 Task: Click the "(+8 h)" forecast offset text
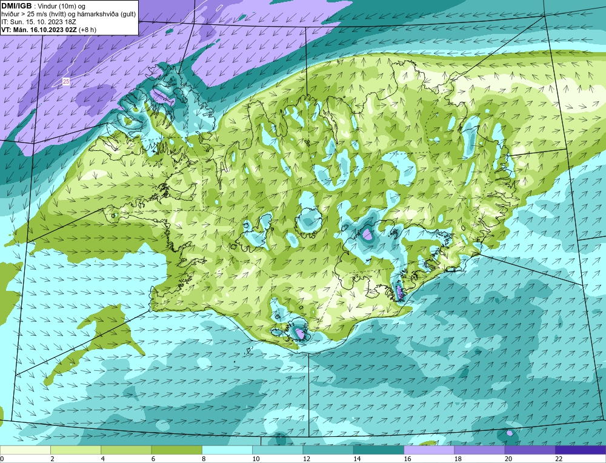[x=87, y=30]
